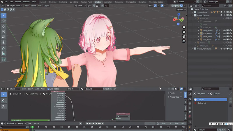Click the outliner search field
This screenshot has height=131, width=233.
[x=210, y=6]
